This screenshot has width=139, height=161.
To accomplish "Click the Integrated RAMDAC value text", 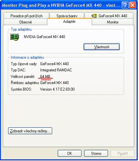I will [x=56, y=70].
